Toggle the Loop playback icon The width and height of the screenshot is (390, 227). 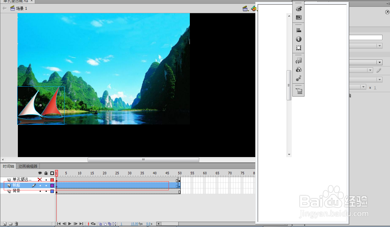(x=93, y=224)
